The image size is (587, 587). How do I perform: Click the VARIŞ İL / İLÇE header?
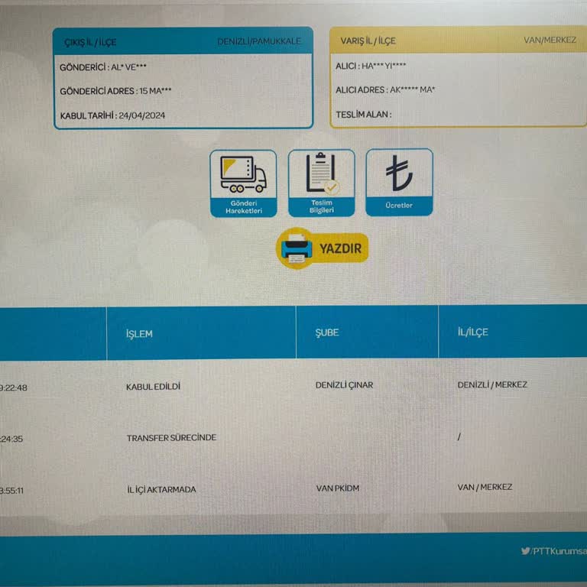pos(368,41)
